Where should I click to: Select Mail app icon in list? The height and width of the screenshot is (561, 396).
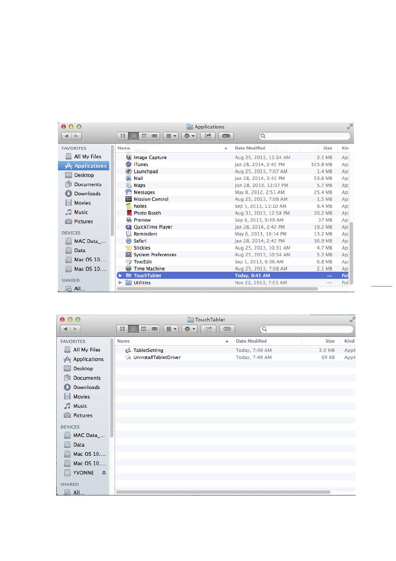pyautogui.click(x=129, y=178)
